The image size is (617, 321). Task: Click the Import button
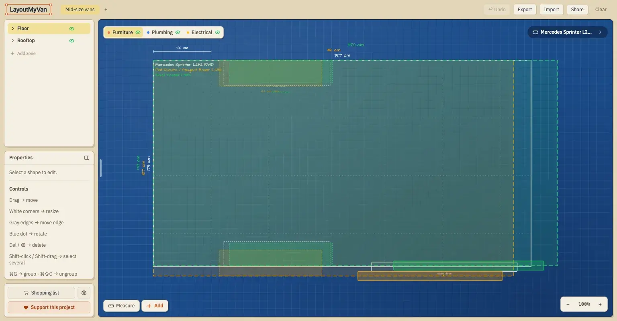pyautogui.click(x=551, y=10)
